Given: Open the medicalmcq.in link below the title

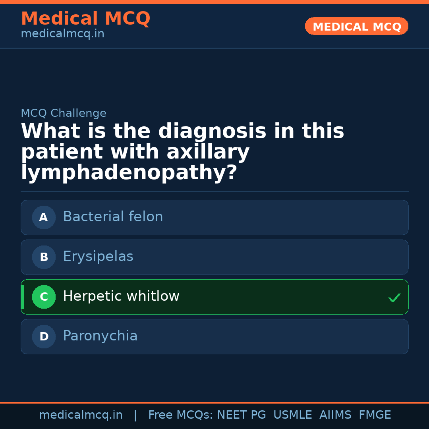Looking at the screenshot, I should (62, 34).
